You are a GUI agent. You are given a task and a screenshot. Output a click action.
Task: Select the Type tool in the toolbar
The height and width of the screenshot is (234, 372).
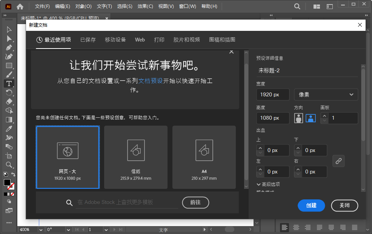click(9, 84)
